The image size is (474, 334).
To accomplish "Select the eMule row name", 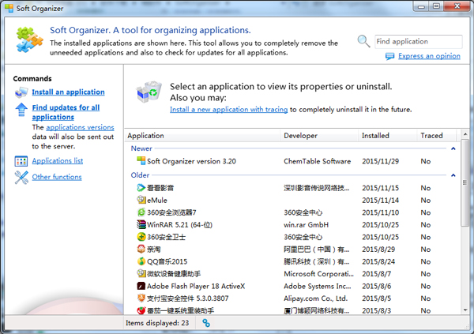I will (157, 200).
